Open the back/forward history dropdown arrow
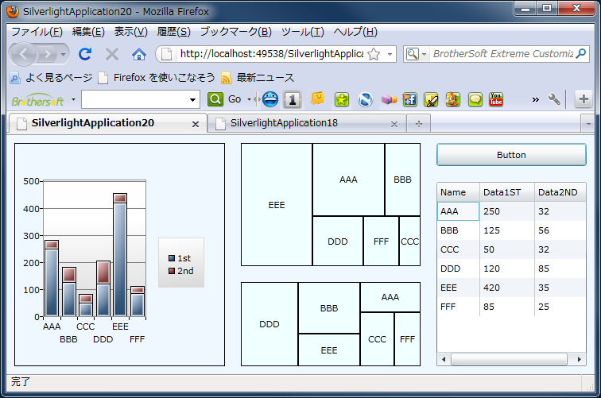 point(64,54)
